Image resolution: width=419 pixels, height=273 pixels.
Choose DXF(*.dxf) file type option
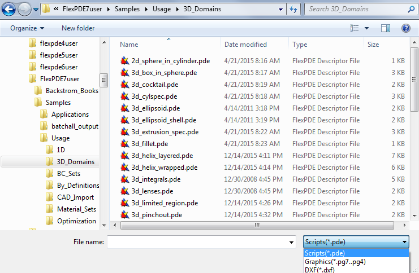coord(356,270)
